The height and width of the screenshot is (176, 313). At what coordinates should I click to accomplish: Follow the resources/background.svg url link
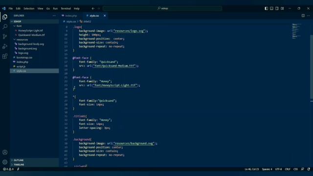pyautogui.click(x=134, y=143)
